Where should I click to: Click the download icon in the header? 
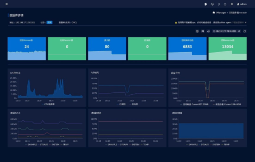212,4
